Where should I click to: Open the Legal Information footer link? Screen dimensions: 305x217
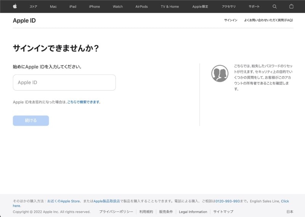(x=193, y=212)
